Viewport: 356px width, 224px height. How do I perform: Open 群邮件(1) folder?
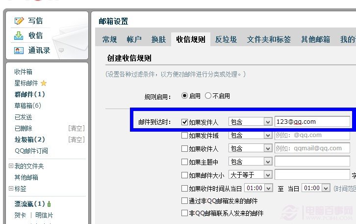[x=30, y=94]
